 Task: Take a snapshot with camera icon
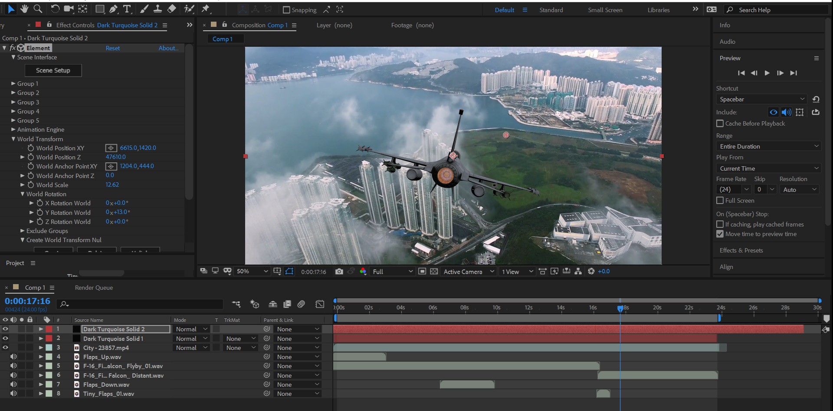(x=339, y=272)
